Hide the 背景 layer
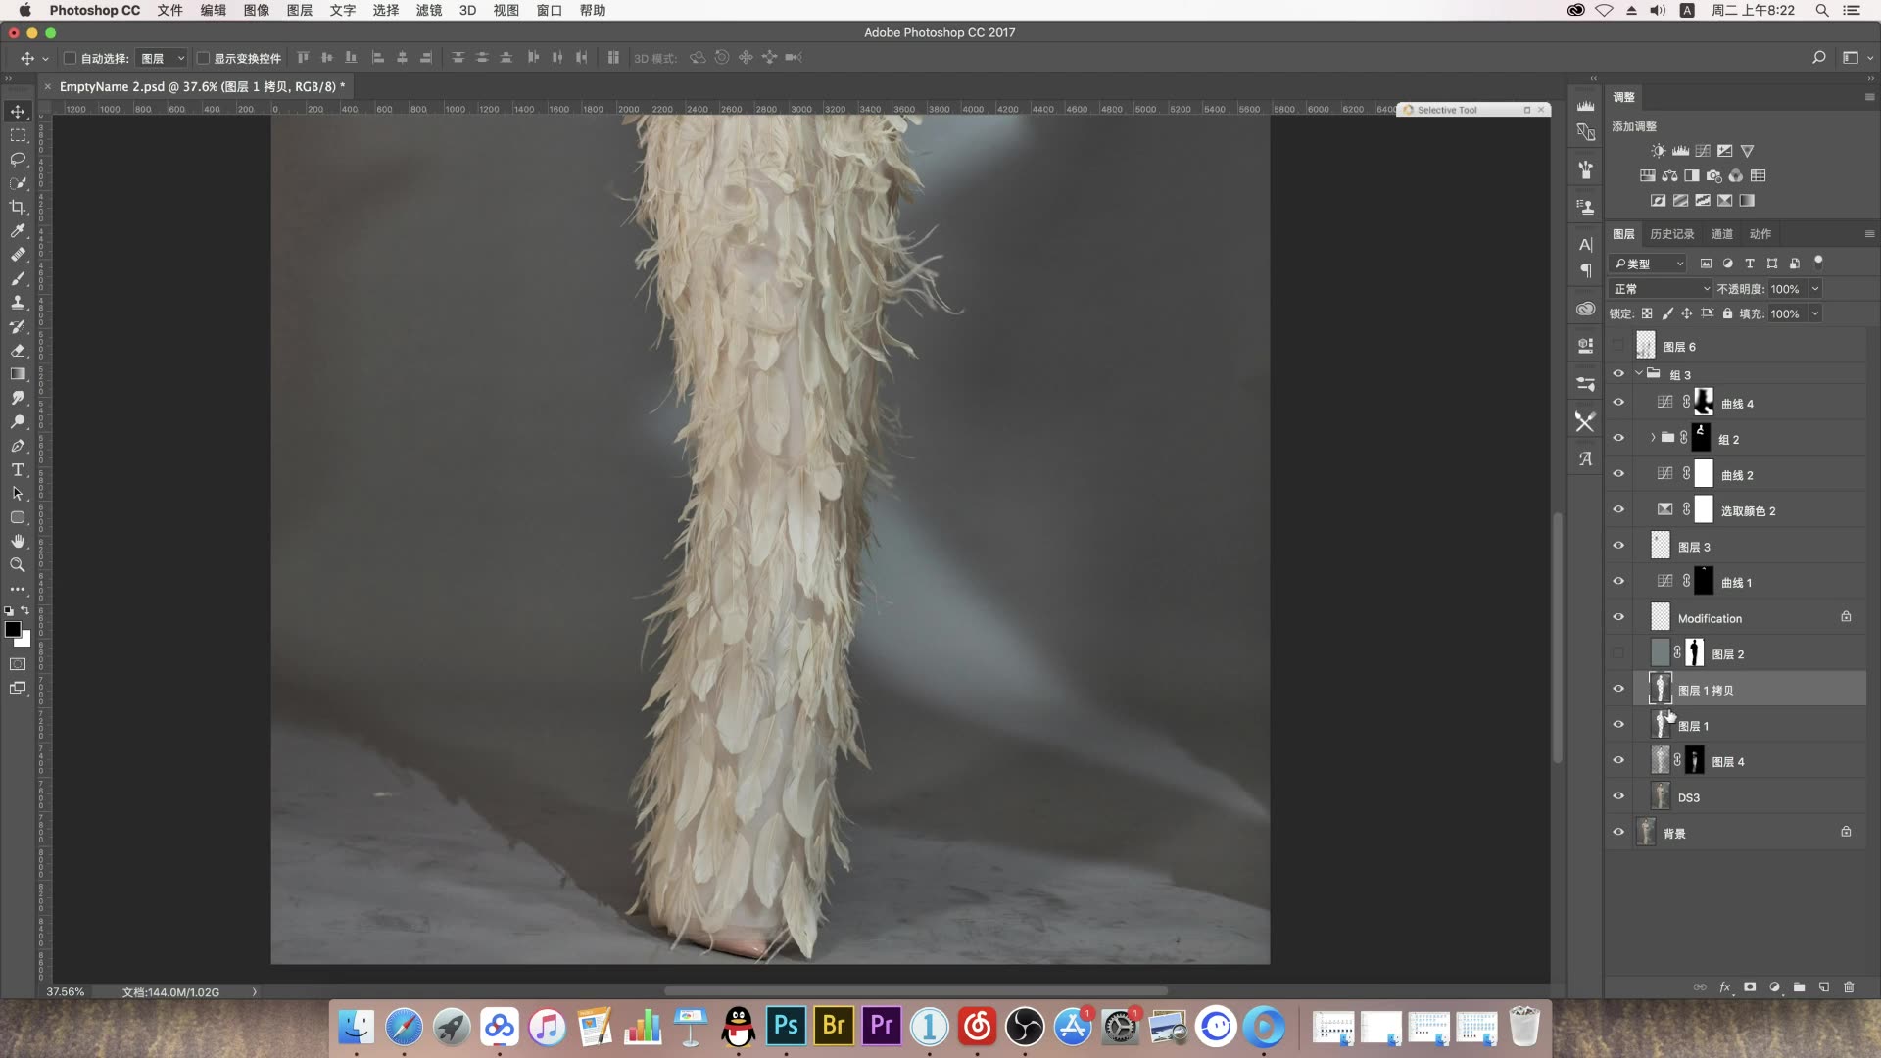 [x=1618, y=832]
